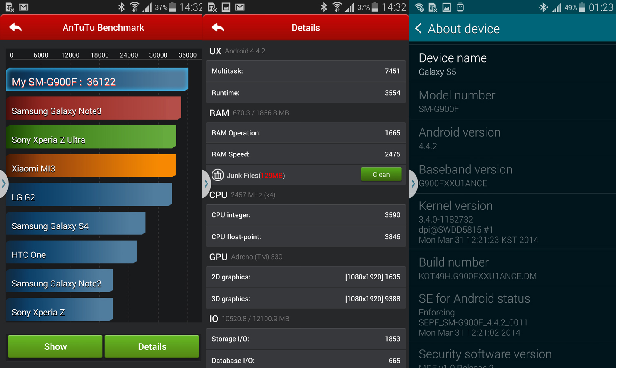The height and width of the screenshot is (368, 621).
Task: Tap the CPU float-point row
Action: (x=306, y=236)
